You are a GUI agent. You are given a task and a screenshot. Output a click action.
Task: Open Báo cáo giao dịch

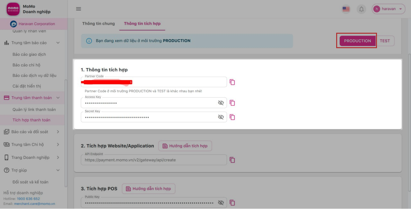[29, 54]
